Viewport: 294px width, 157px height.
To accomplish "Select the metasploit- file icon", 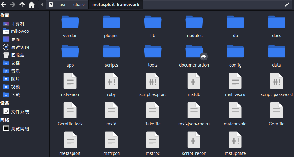I will [71, 140].
